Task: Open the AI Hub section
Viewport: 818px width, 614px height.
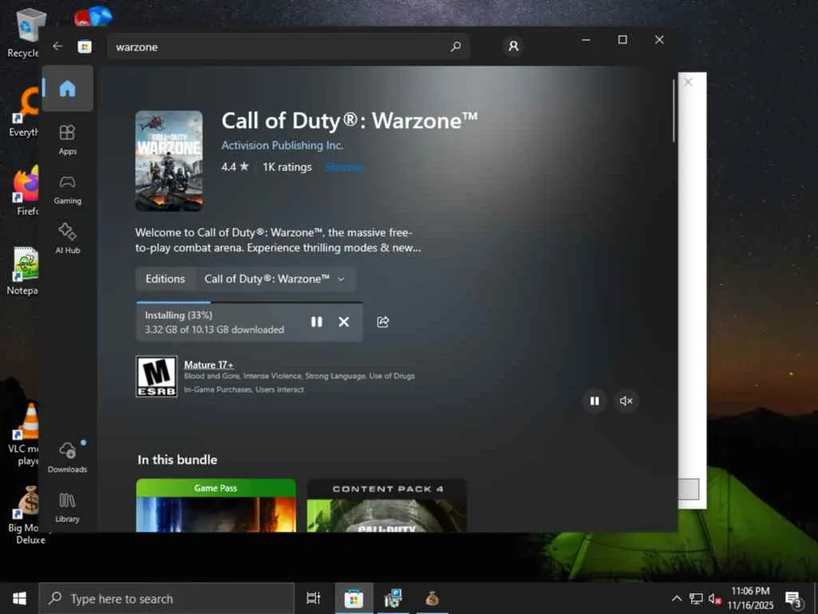Action: 67,238
